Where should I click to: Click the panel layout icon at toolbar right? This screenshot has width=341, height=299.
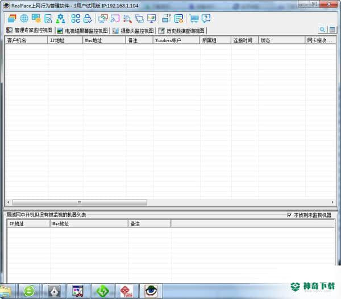point(332,30)
